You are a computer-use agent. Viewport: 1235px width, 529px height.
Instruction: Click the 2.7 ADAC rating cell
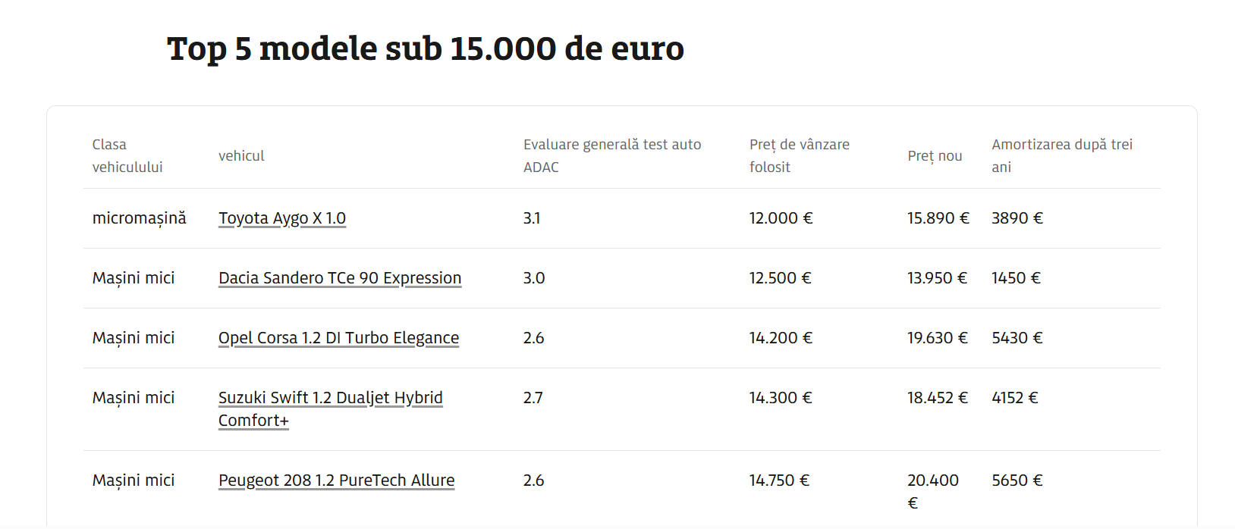tap(533, 398)
